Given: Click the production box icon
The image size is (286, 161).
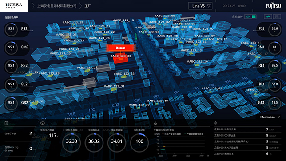Looking at the screenshot, I should click(x=43, y=123).
